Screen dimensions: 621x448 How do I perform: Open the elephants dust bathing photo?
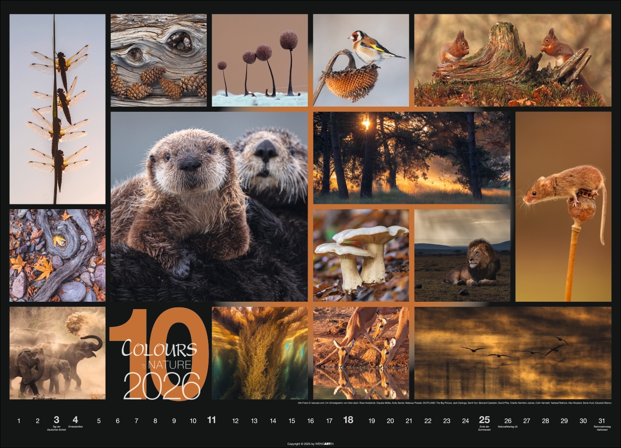pyautogui.click(x=57, y=353)
